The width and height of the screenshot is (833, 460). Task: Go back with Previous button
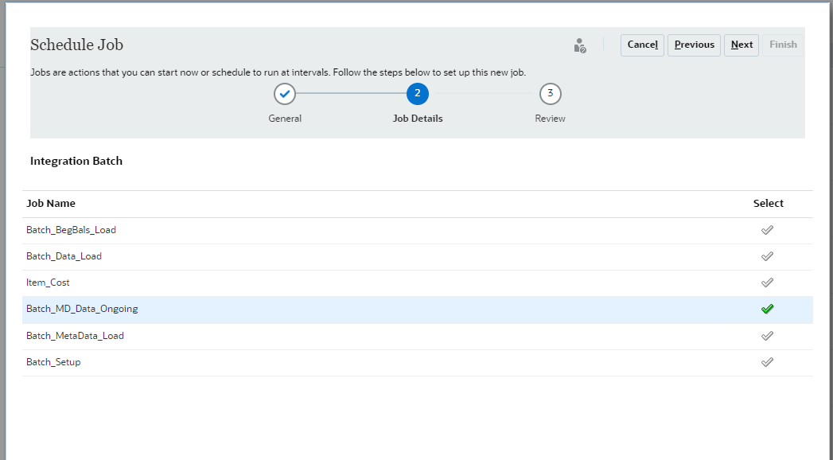point(695,45)
